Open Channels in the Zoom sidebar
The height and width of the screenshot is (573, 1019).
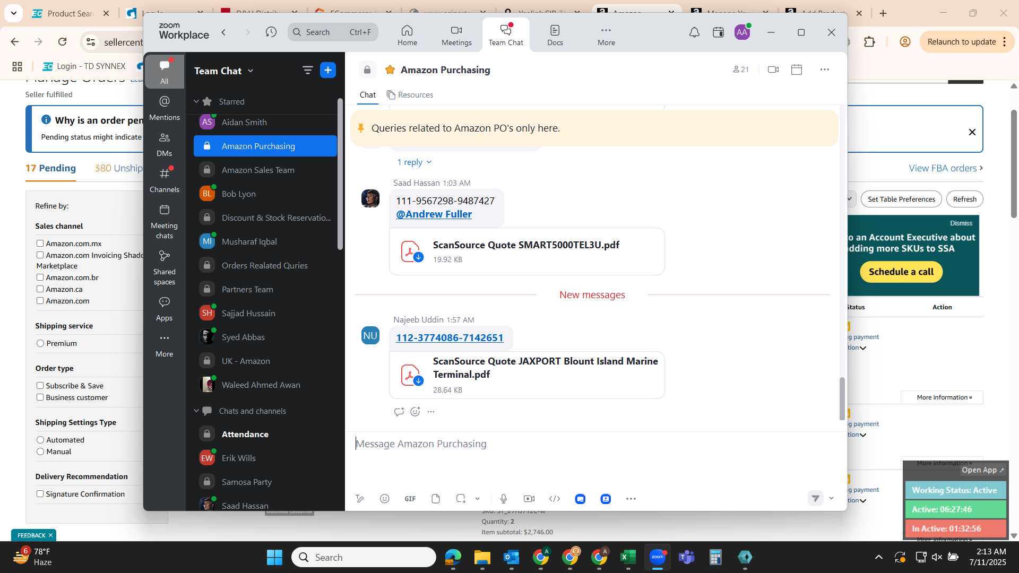[x=164, y=180]
